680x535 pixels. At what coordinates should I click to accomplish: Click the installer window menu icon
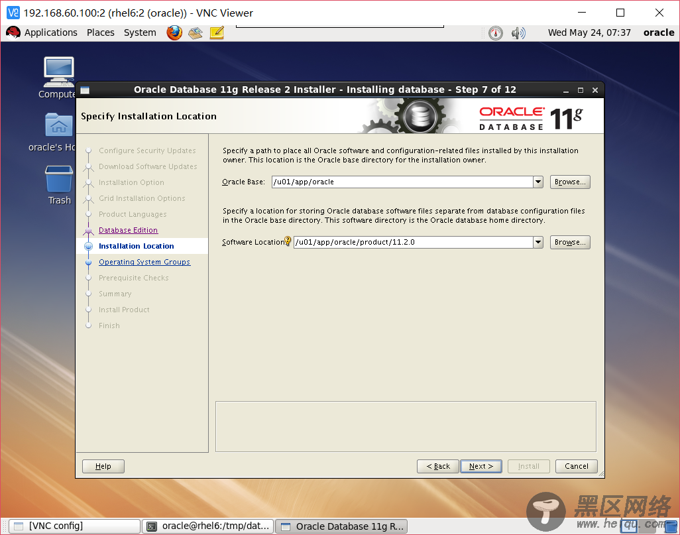(x=85, y=90)
